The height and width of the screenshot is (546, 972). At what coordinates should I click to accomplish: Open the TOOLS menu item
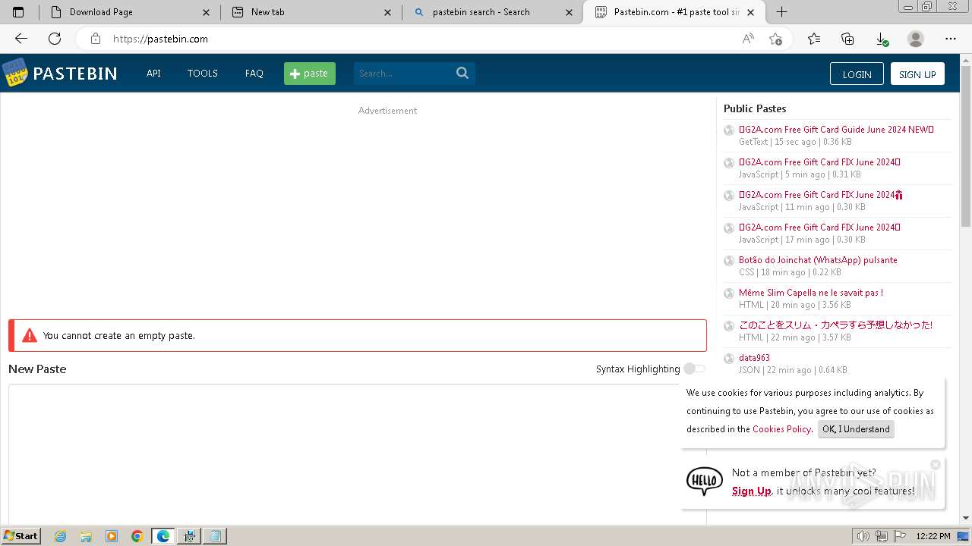[x=203, y=74]
